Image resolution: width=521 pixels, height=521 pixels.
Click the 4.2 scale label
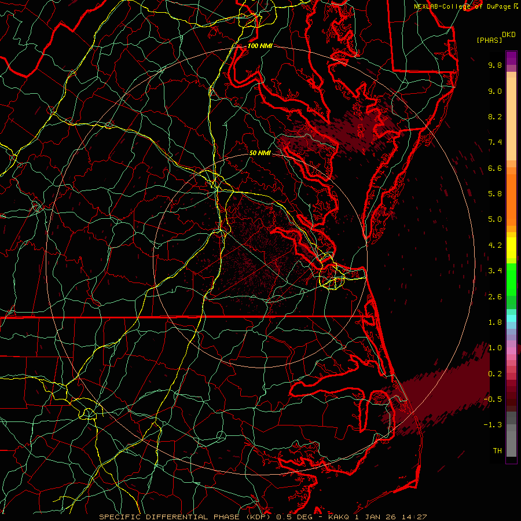[495, 245]
